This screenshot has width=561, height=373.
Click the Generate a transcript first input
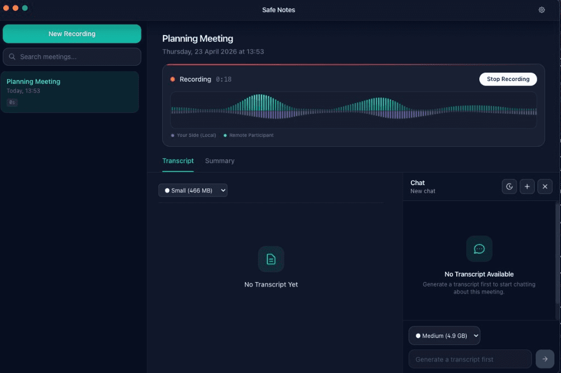[x=470, y=359]
